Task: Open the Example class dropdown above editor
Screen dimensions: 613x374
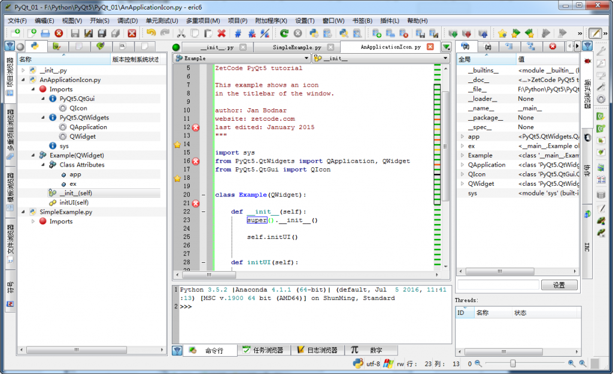Action: 307,59
